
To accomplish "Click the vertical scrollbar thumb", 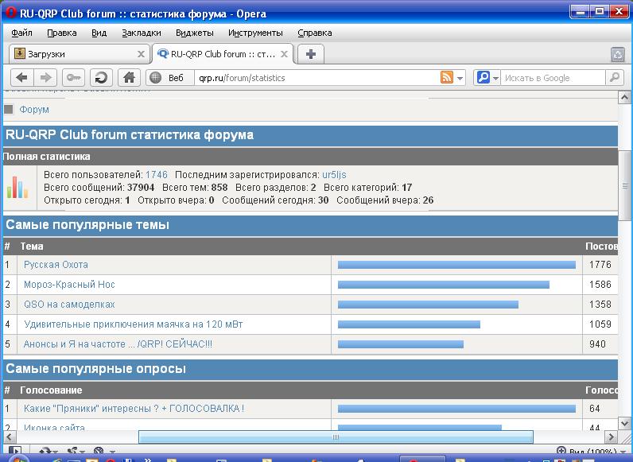I will 624,185.
